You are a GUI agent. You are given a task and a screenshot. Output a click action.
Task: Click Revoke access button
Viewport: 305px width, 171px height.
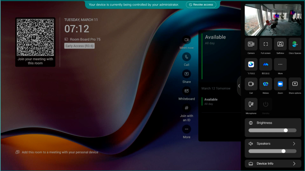tap(201, 5)
